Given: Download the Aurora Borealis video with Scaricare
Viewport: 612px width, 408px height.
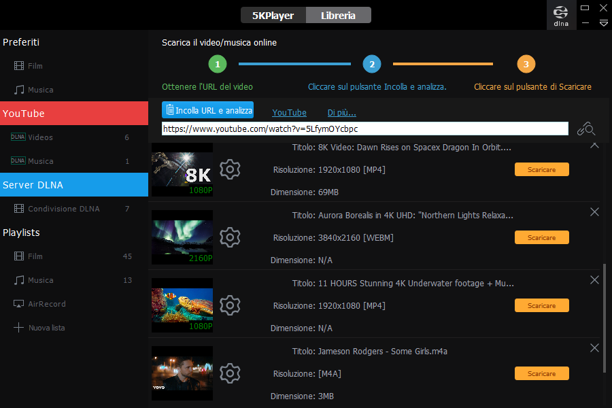Looking at the screenshot, I should point(541,237).
